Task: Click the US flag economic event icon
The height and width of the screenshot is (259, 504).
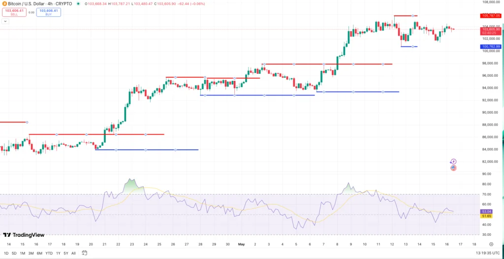Action: (453, 167)
